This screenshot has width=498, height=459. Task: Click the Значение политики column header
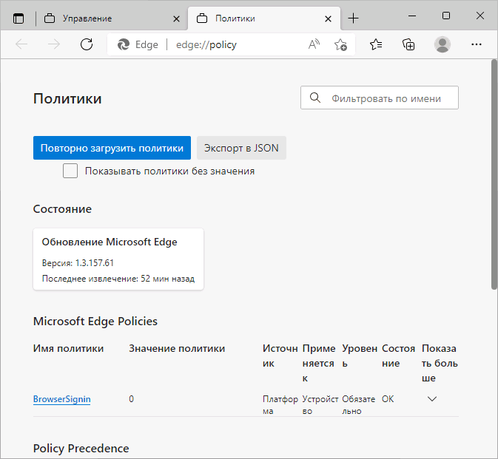[x=177, y=348]
